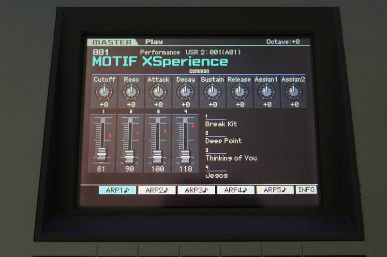Click the Reso knob

pyautogui.click(x=131, y=92)
